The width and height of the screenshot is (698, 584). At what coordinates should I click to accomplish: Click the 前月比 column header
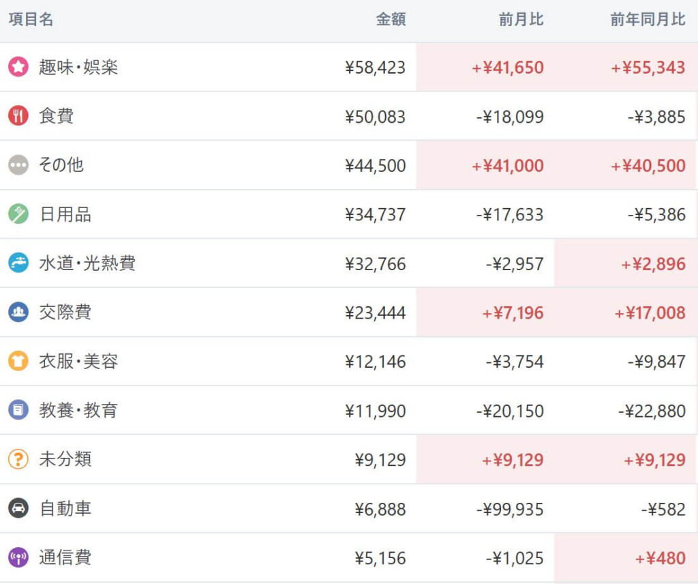coord(521,20)
